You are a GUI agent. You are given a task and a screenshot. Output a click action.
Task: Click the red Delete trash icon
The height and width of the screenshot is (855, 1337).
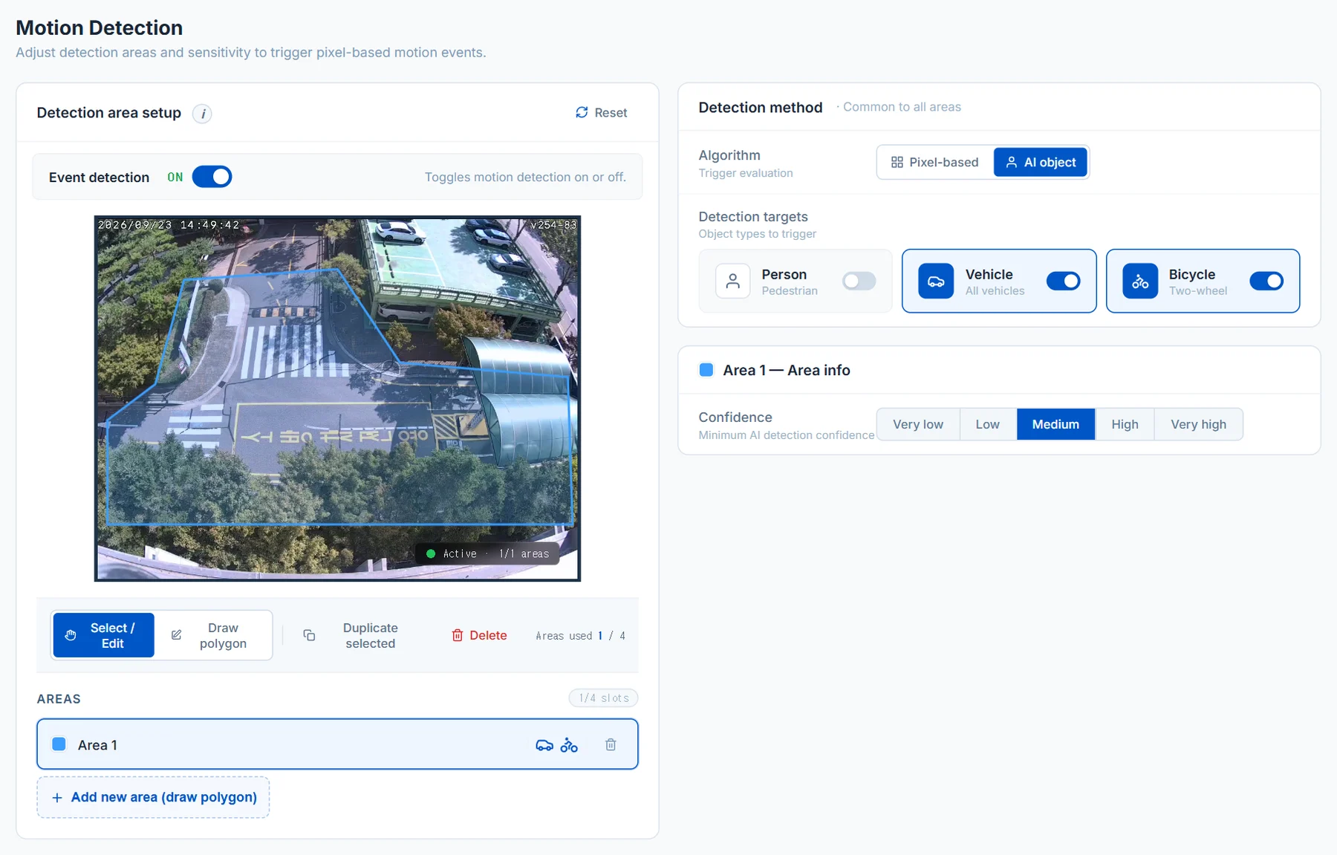458,635
